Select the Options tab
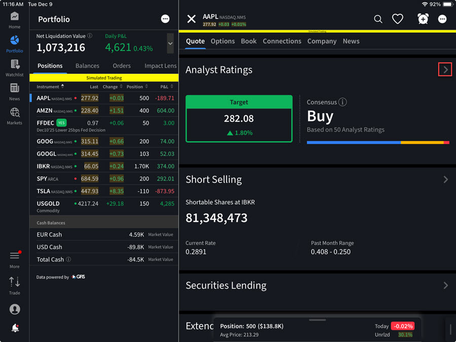 (223, 42)
